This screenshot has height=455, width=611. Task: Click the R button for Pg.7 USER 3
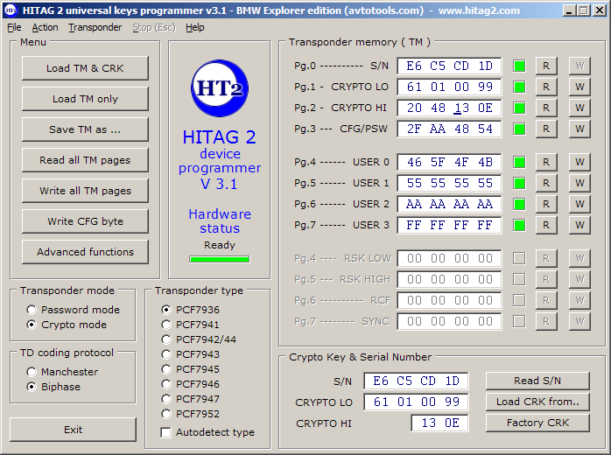click(545, 226)
